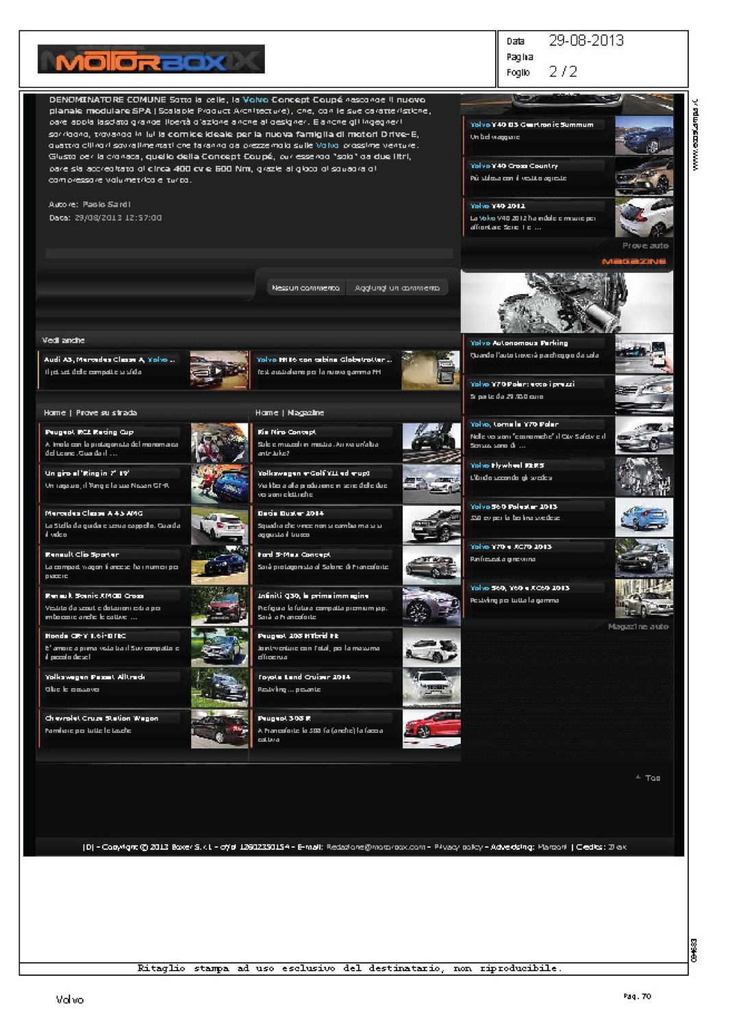Click the Redazione email address in footer
The height and width of the screenshot is (1028, 741).
(x=375, y=847)
